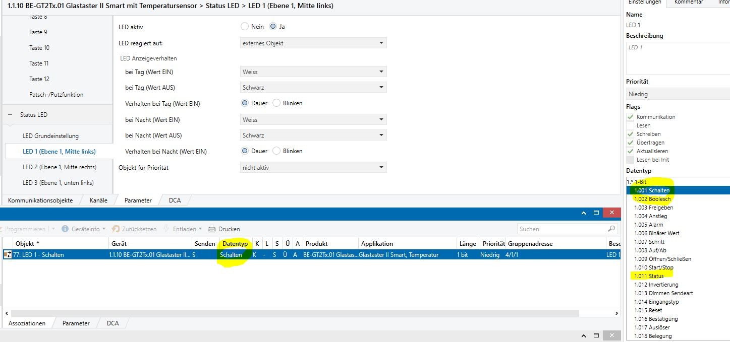Click the magnifier icon in Suchen box
This screenshot has height=342, width=730.
pos(612,229)
